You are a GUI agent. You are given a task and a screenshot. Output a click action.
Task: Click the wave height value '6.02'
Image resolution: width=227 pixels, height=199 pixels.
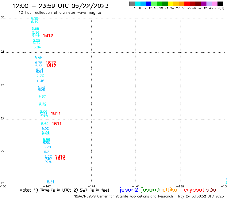[45, 129]
